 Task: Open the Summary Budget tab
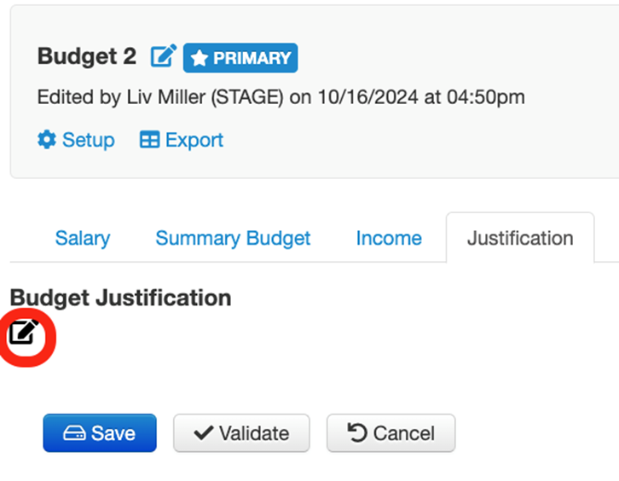pyautogui.click(x=233, y=238)
